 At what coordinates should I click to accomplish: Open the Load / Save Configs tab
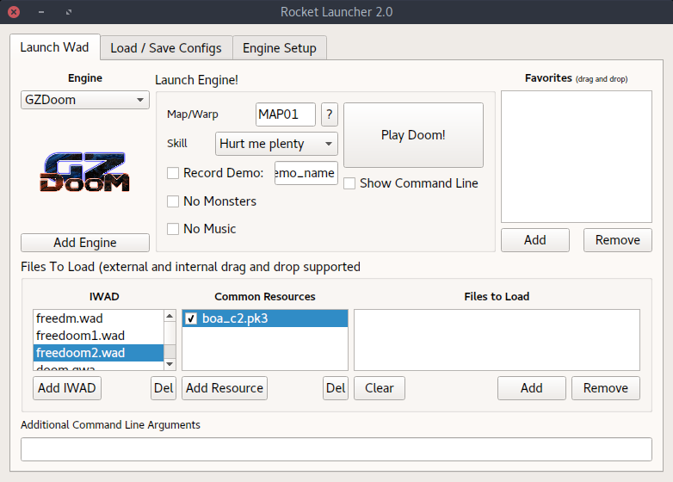[x=166, y=48]
